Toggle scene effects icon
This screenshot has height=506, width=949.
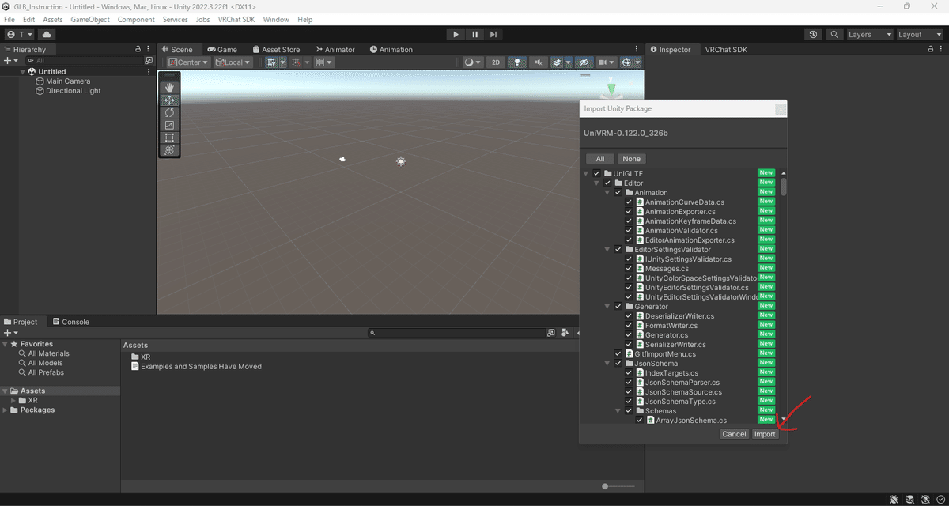point(557,62)
